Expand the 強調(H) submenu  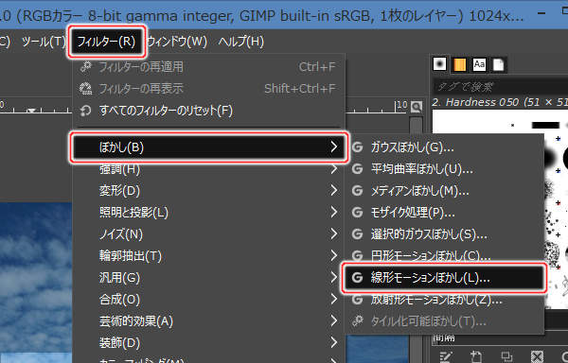(x=208, y=169)
